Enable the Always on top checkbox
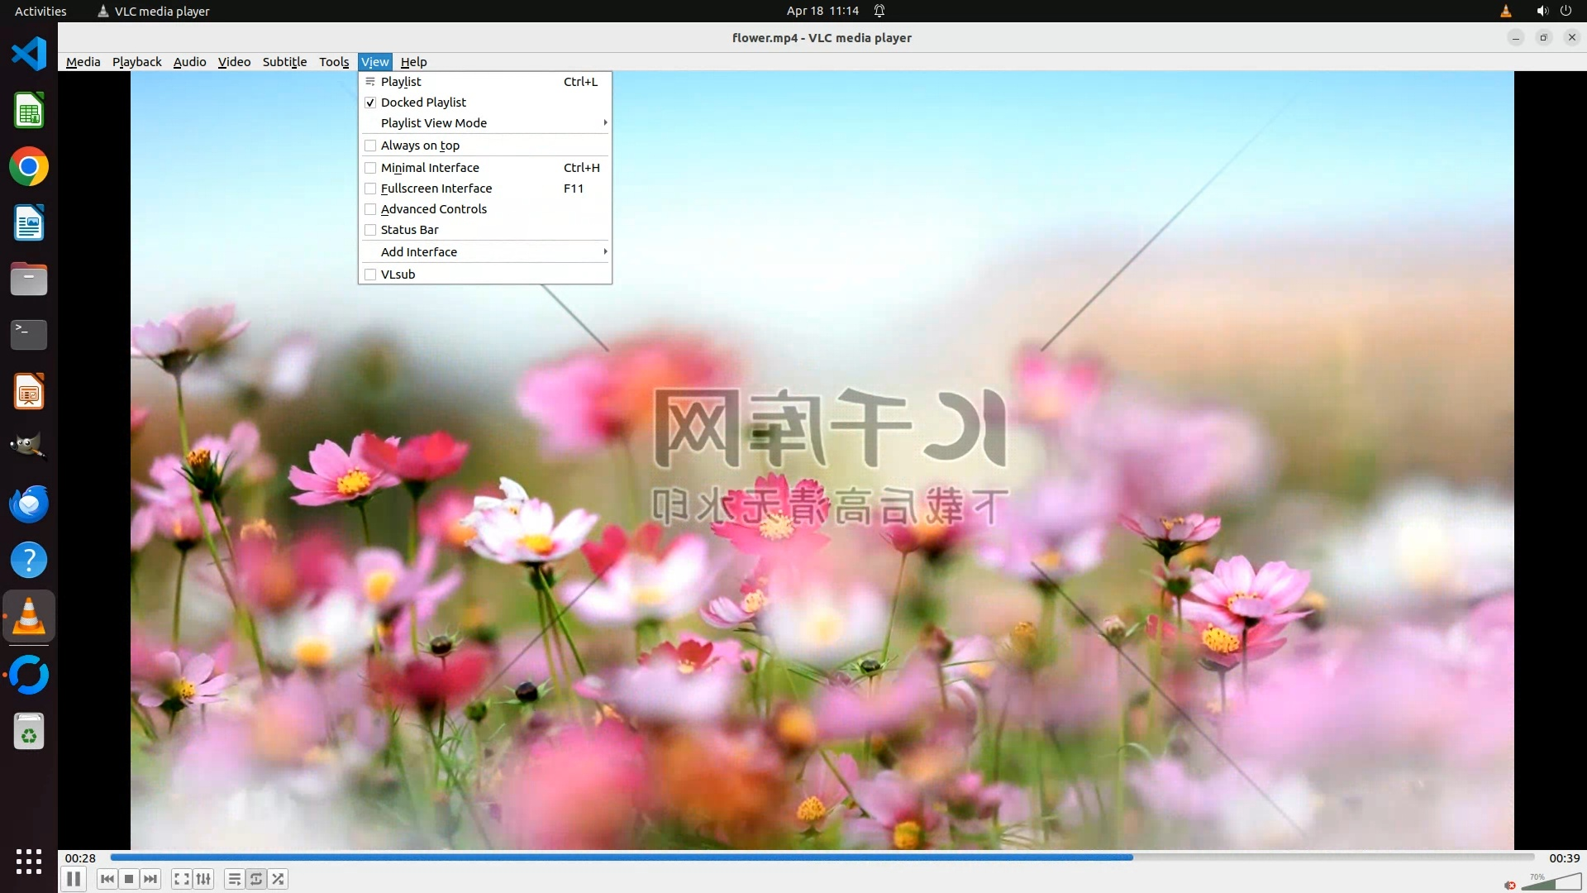The image size is (1587, 893). coord(420,146)
